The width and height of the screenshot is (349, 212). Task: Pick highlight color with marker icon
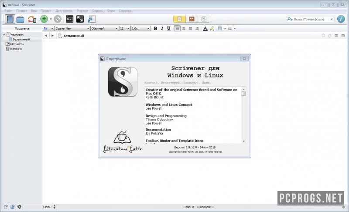coord(212,28)
